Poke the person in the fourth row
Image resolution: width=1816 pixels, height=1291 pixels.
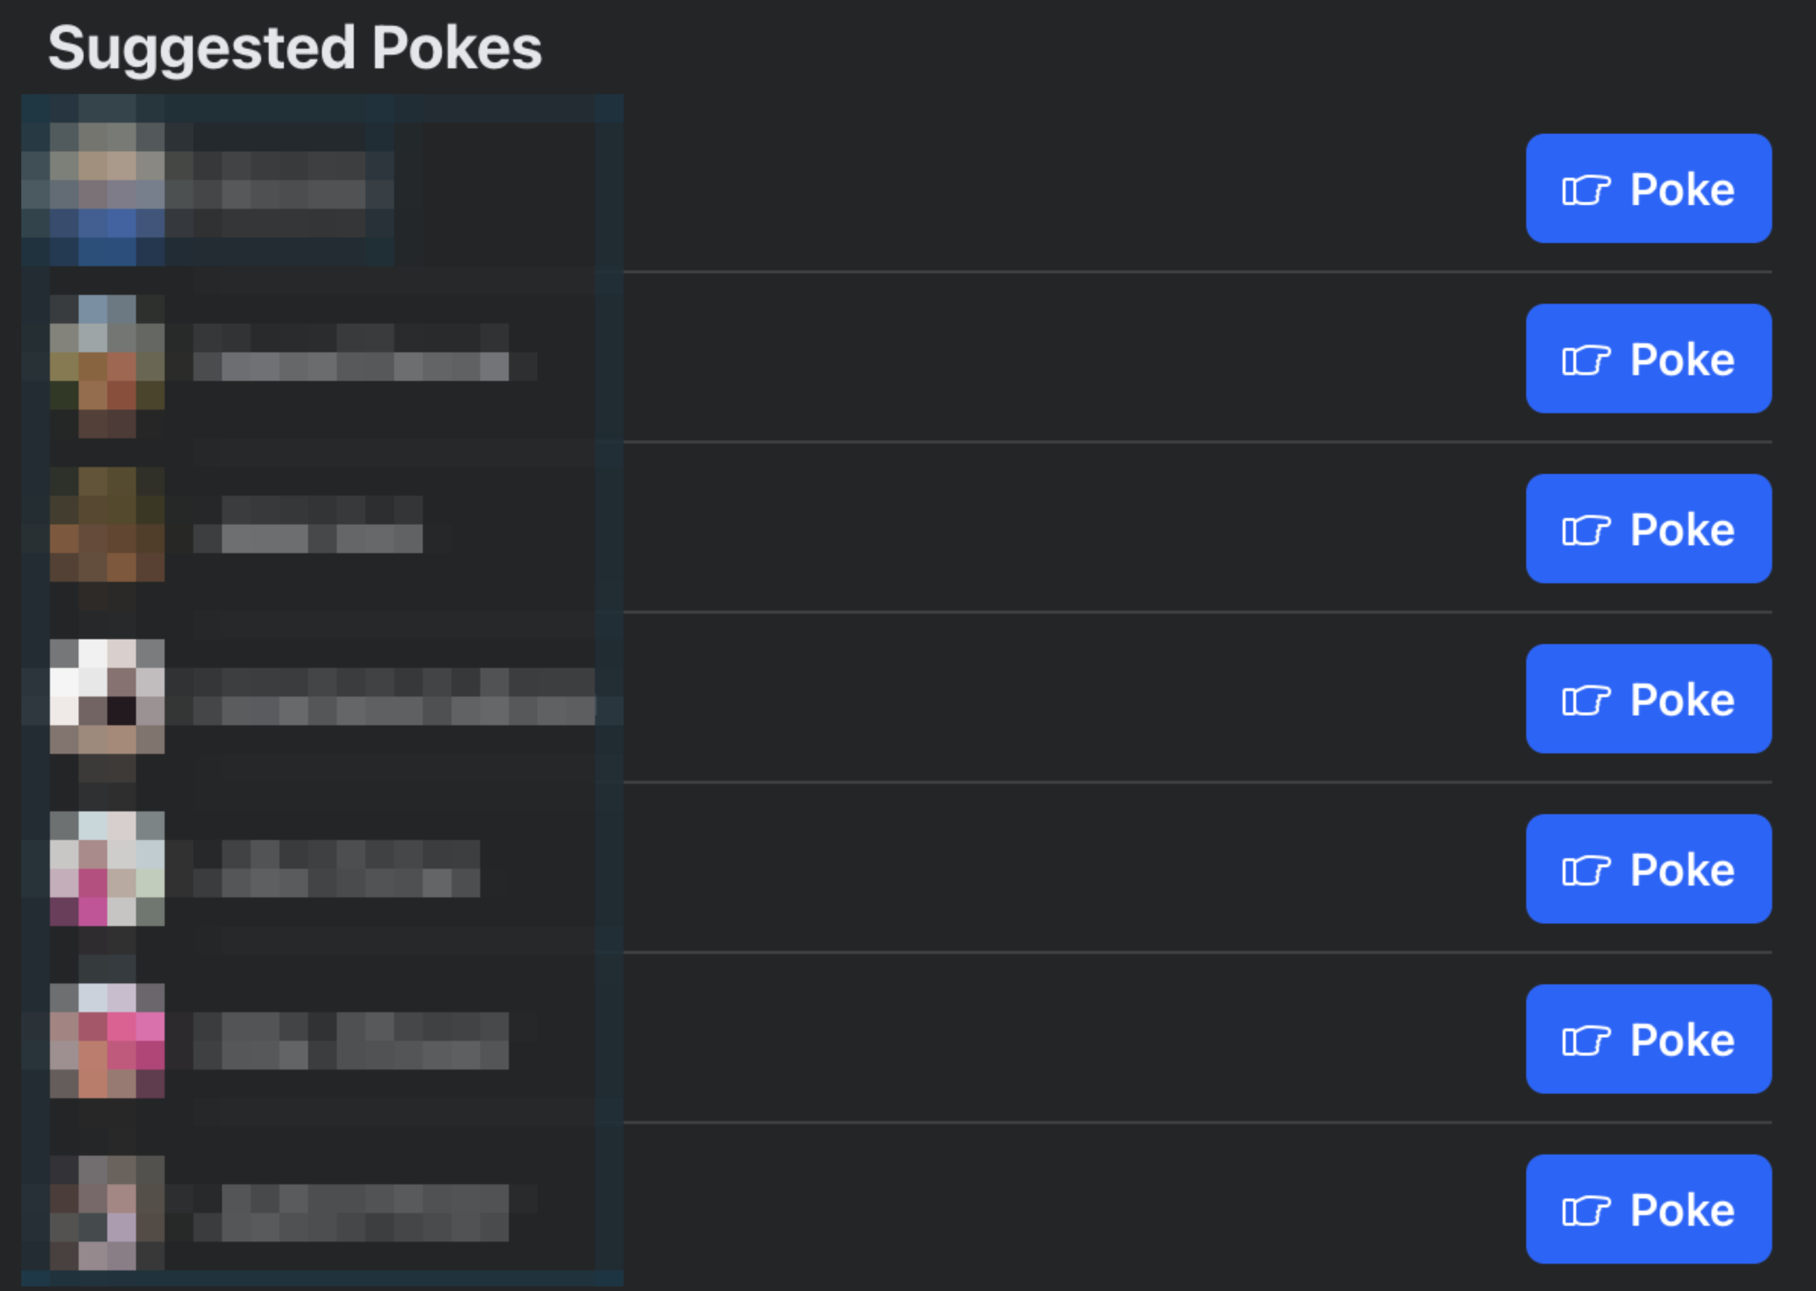[1648, 699]
